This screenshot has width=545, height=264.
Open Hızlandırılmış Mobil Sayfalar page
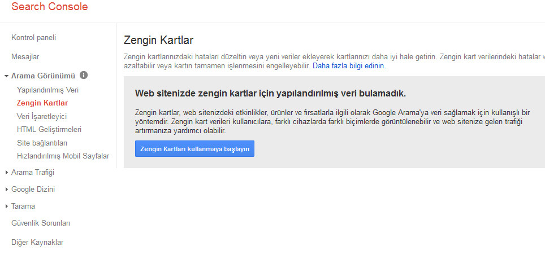coord(63,156)
